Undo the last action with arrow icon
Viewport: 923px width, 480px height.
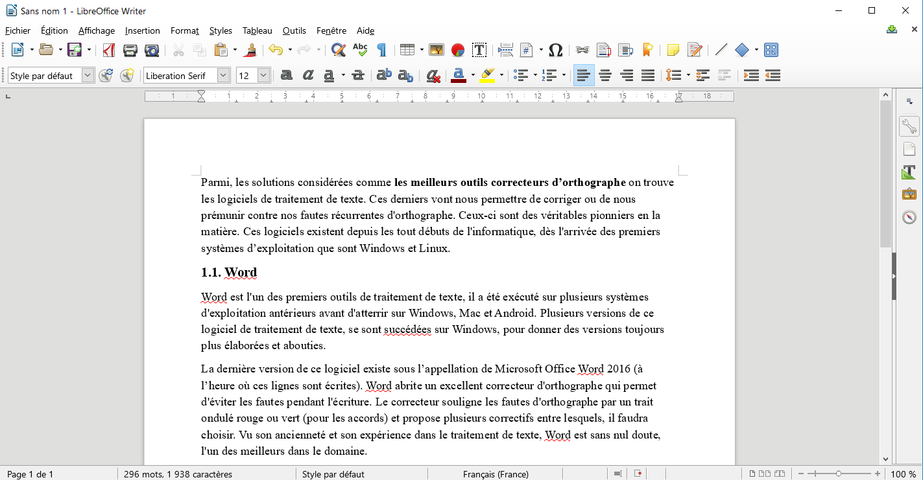click(276, 50)
